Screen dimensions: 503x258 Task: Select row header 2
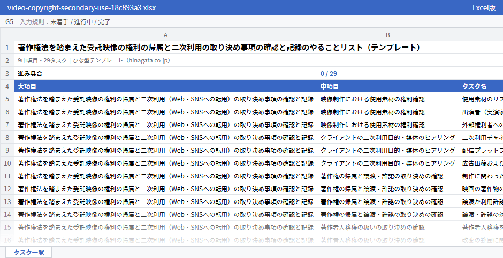7,60
